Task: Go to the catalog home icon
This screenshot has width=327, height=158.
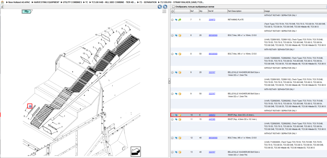Action: pyautogui.click(x=2, y=2)
